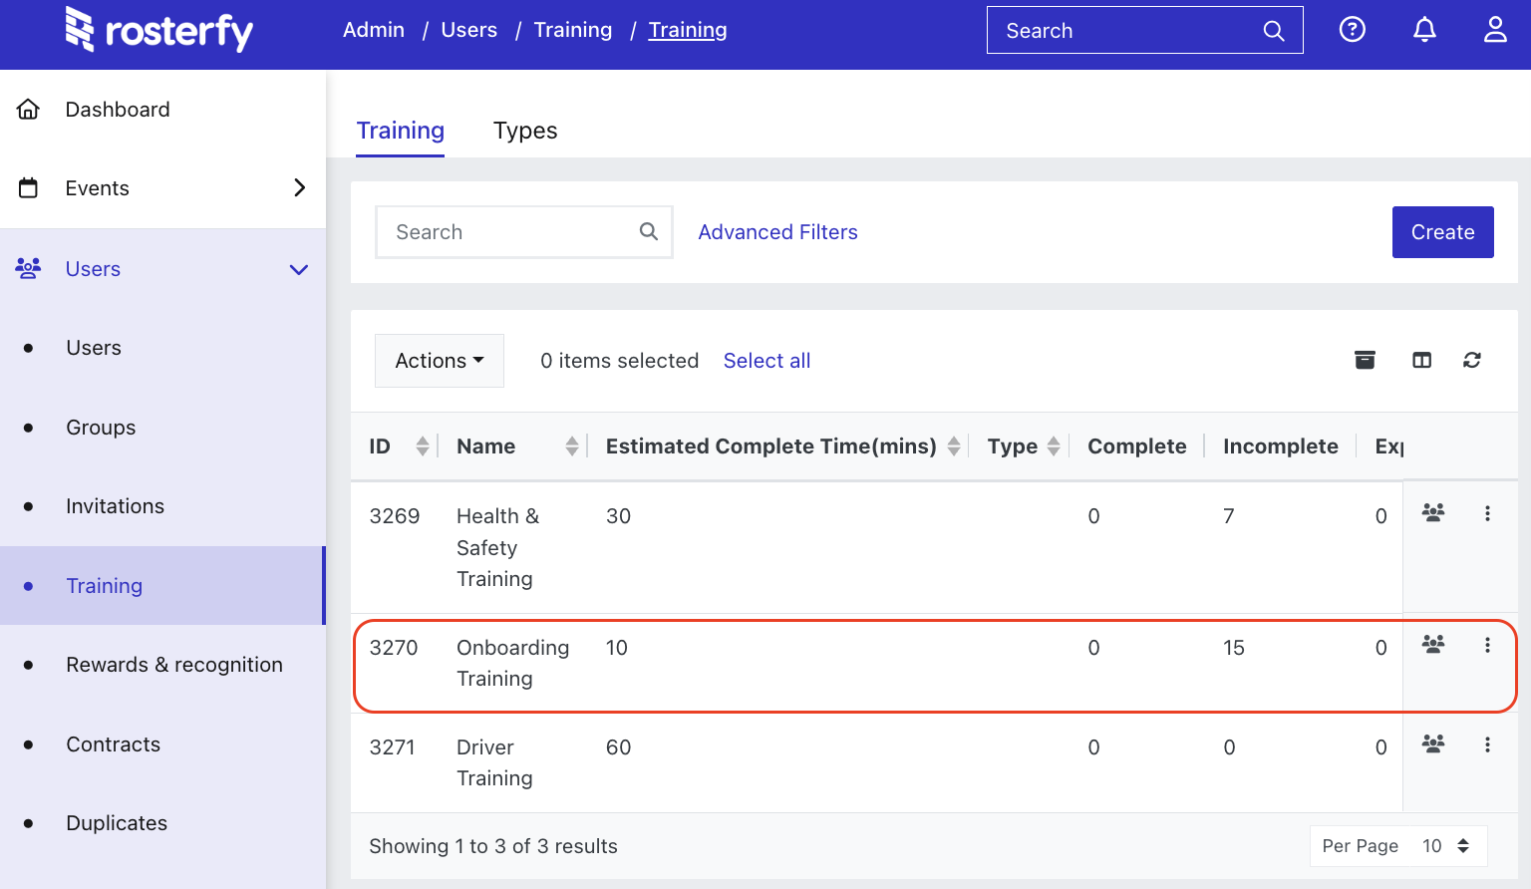Expand the Events sidebar menu
1531x889 pixels.
pos(299,187)
